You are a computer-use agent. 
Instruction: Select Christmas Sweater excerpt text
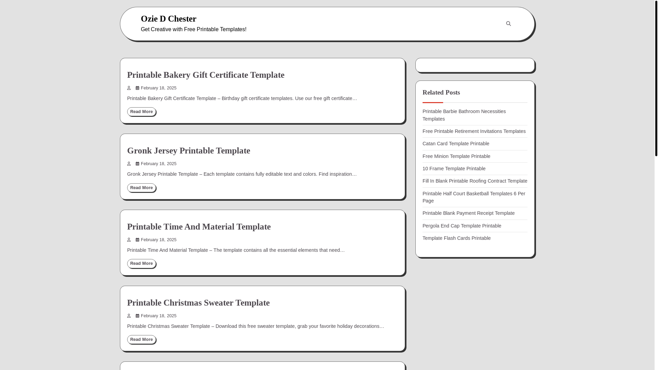(x=256, y=326)
